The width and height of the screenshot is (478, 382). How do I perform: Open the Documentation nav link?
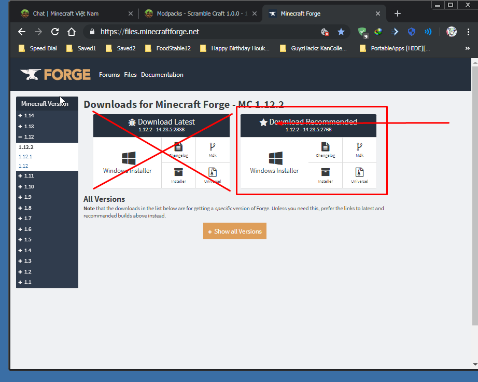pyautogui.click(x=162, y=75)
